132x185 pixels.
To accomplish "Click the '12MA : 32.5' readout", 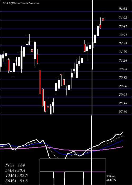I will pyautogui.click(x=16, y=176).
